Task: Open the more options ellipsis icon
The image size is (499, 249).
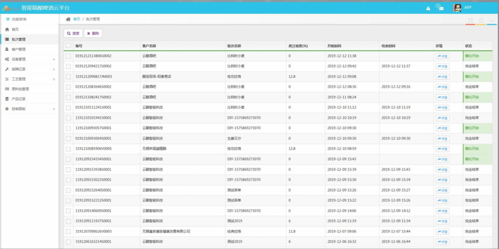Action: (x=492, y=20)
